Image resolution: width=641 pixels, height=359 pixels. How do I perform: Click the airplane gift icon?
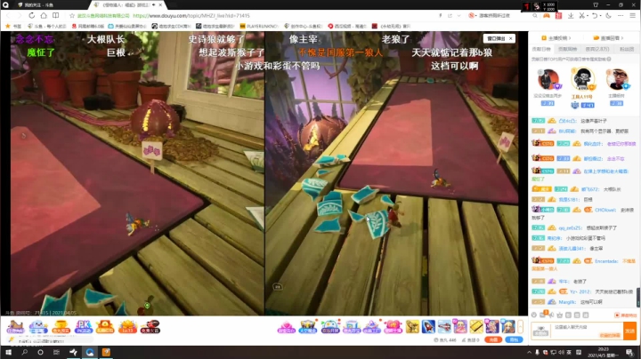point(444,326)
